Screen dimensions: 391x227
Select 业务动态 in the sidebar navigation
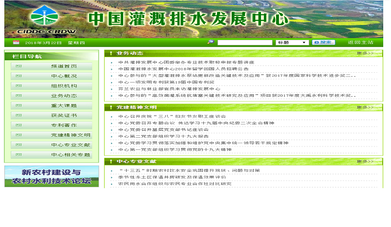(x=64, y=96)
